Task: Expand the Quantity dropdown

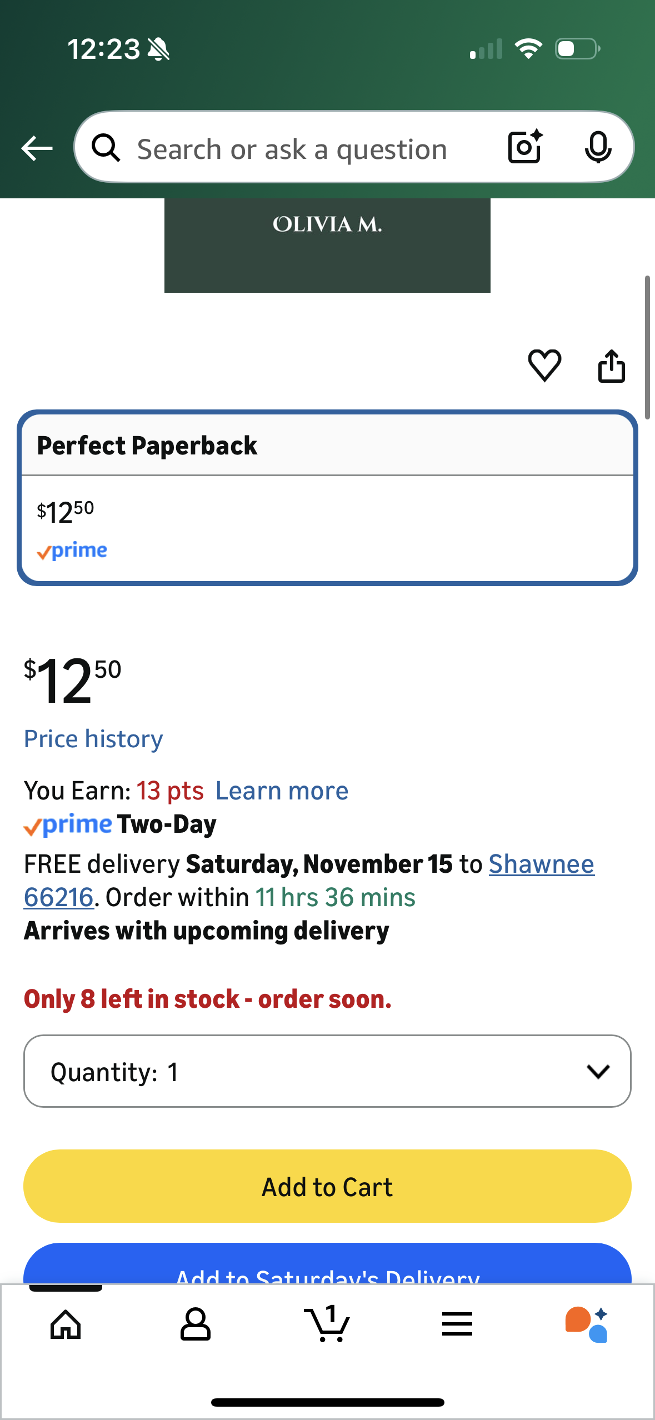Action: pyautogui.click(x=327, y=1071)
